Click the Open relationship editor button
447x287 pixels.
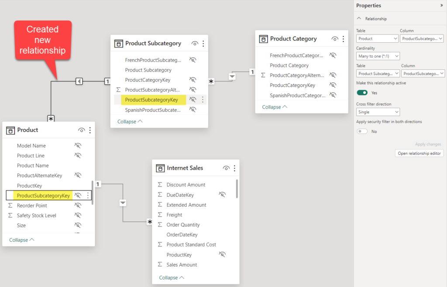click(419, 153)
